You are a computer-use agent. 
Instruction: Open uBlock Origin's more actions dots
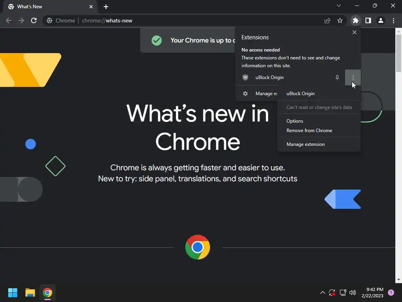point(353,77)
